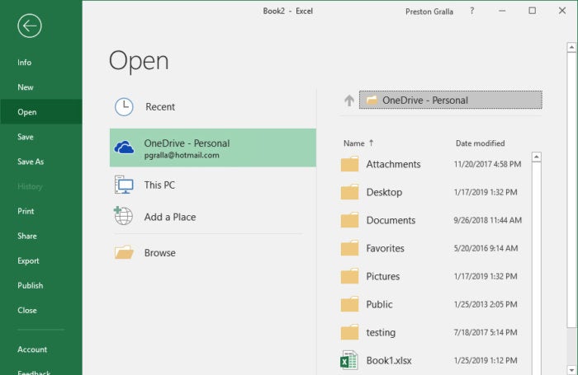
Task: Open the Share page
Action: point(27,236)
